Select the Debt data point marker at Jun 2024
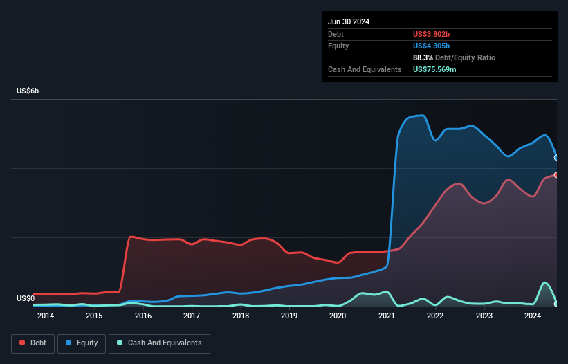Viewport: 568px width, 364px height. 556,175
